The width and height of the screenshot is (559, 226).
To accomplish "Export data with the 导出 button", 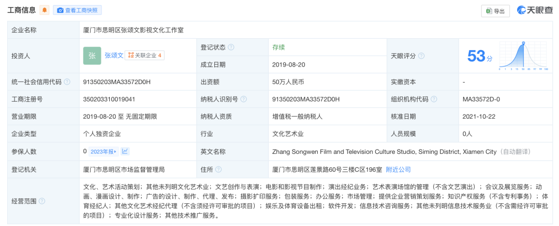I will [x=495, y=11].
